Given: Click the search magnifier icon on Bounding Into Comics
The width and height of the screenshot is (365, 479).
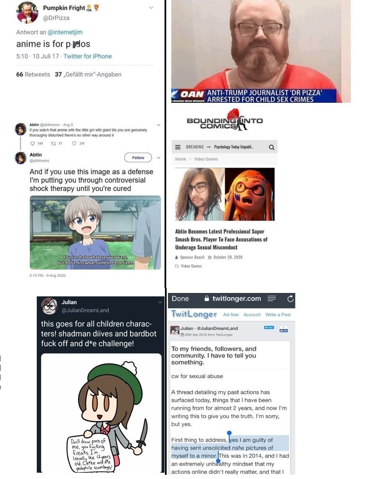Looking at the screenshot, I should coord(271,148).
